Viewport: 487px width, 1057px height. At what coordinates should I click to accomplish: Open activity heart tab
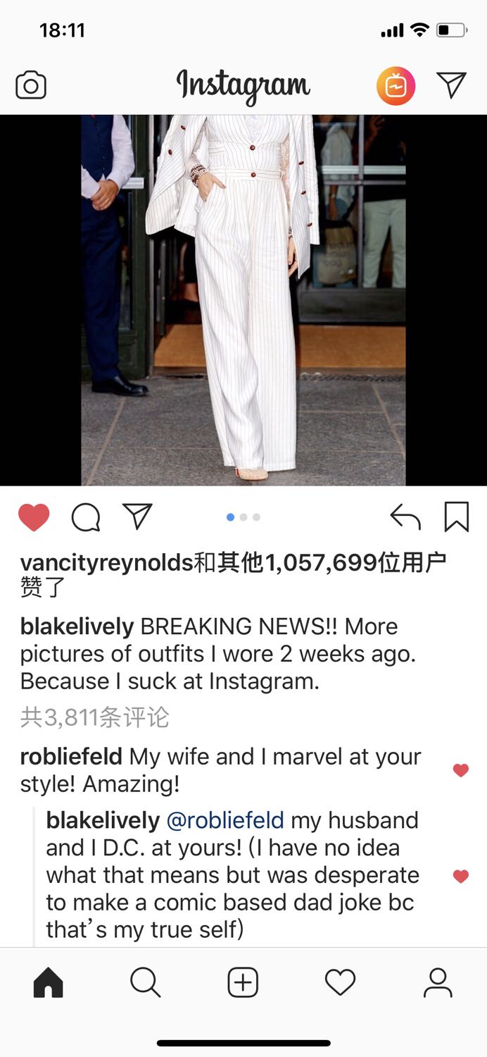click(340, 982)
